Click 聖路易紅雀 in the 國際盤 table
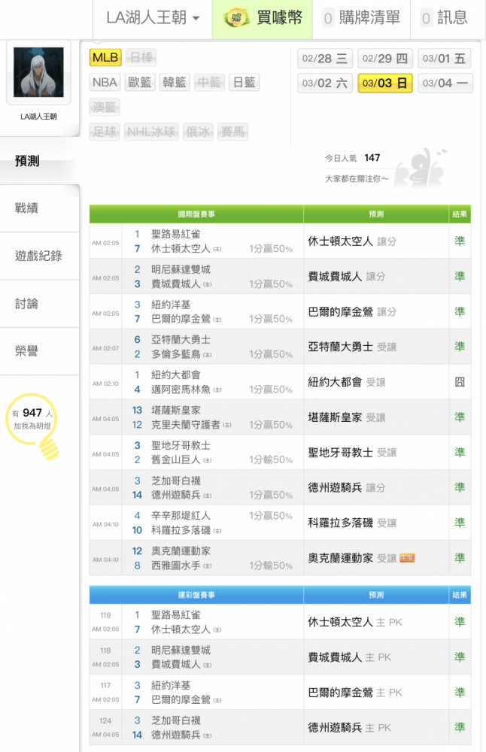 (x=175, y=234)
